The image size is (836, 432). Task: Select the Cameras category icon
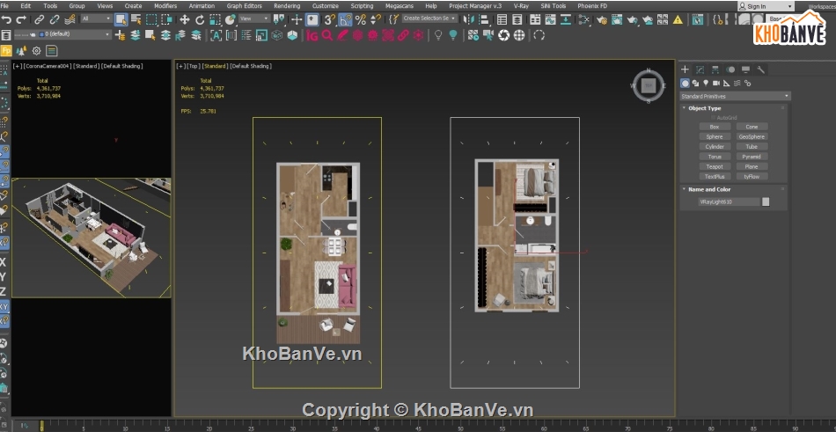coord(716,84)
